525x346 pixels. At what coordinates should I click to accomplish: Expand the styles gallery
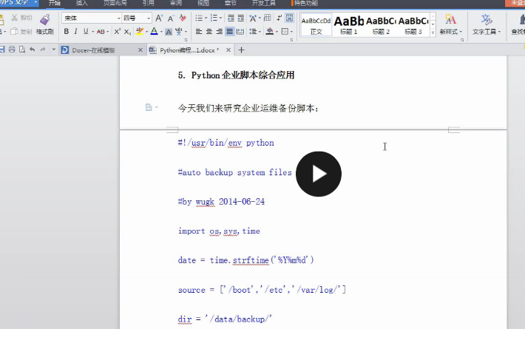[433, 32]
